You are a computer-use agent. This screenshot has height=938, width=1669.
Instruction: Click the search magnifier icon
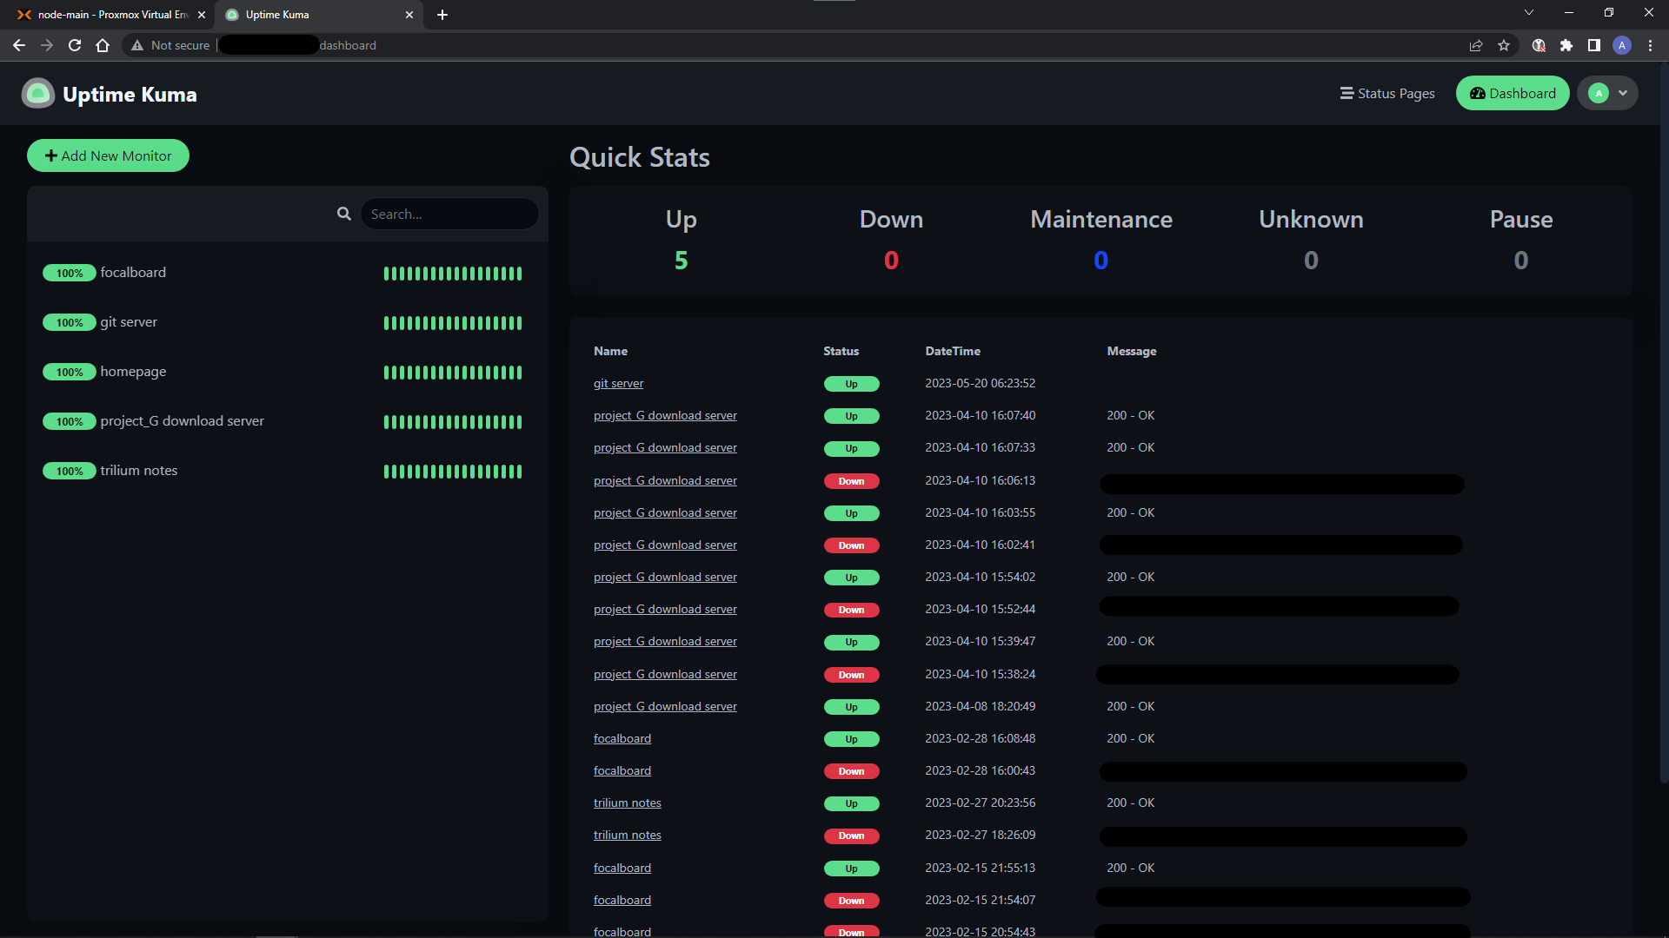tap(344, 214)
